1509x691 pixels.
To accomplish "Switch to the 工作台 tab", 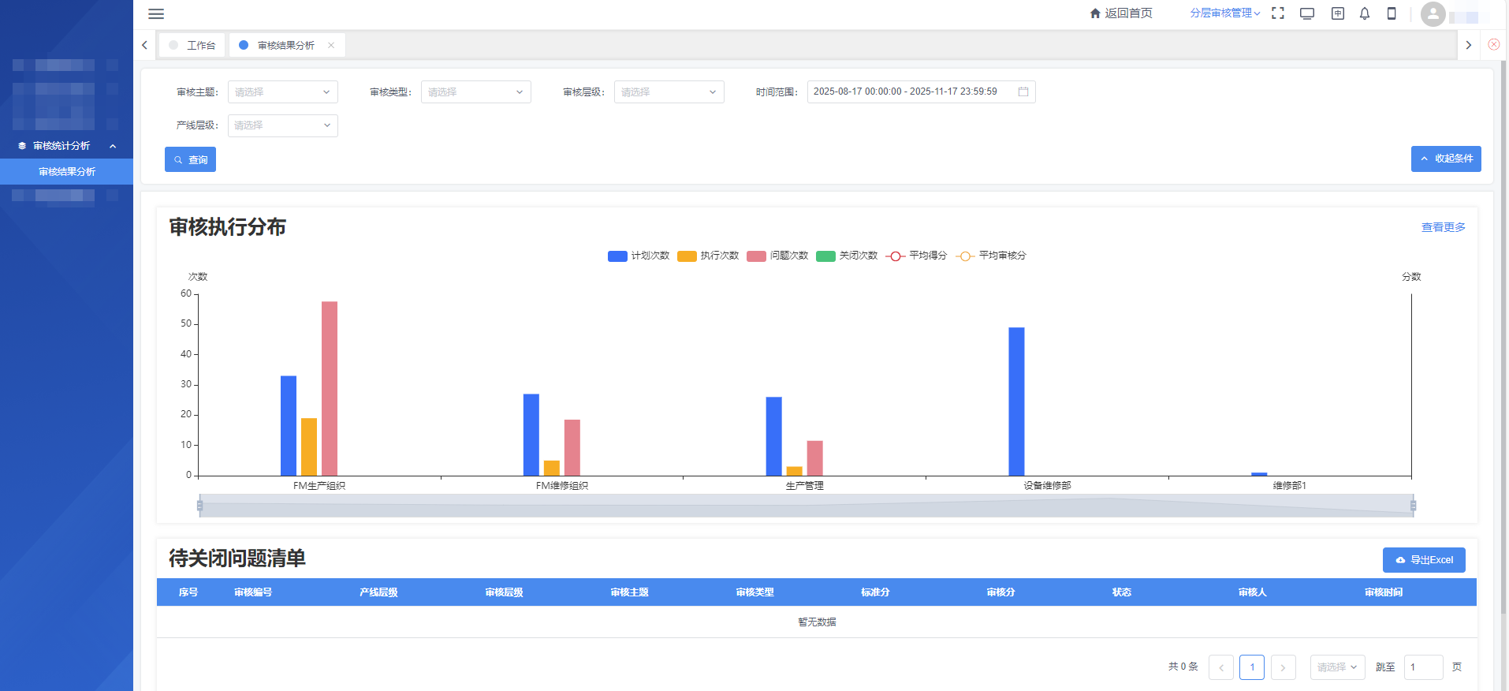I will pyautogui.click(x=192, y=45).
